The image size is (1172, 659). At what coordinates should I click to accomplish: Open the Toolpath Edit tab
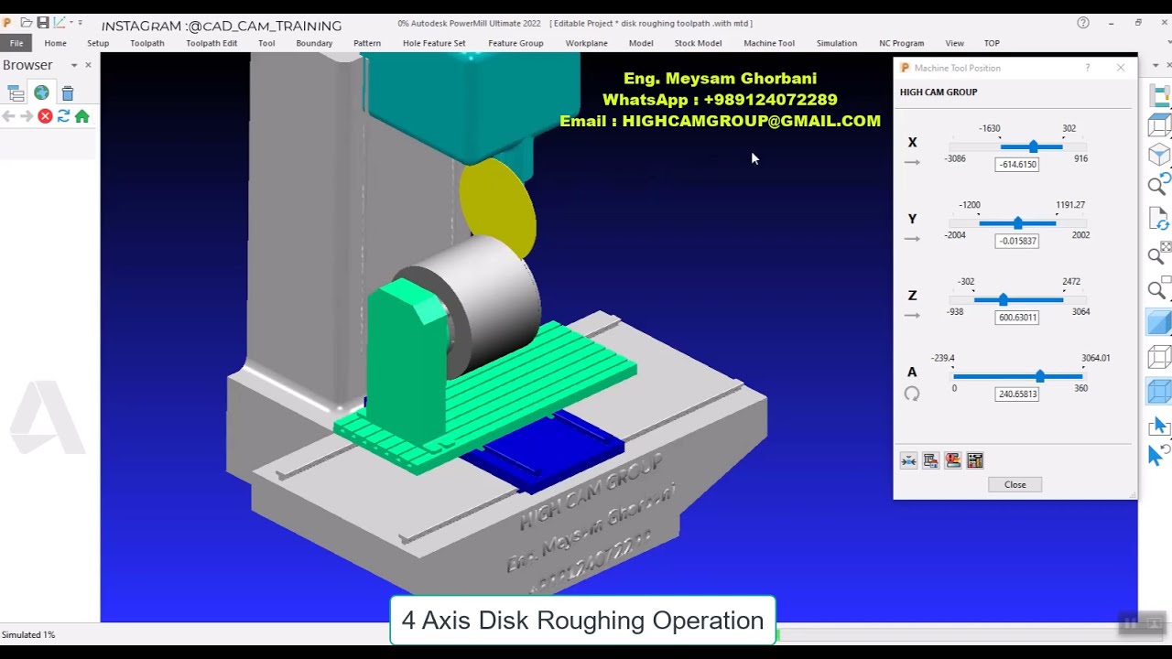coord(212,43)
